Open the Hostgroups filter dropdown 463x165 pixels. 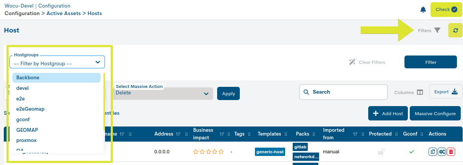click(57, 62)
